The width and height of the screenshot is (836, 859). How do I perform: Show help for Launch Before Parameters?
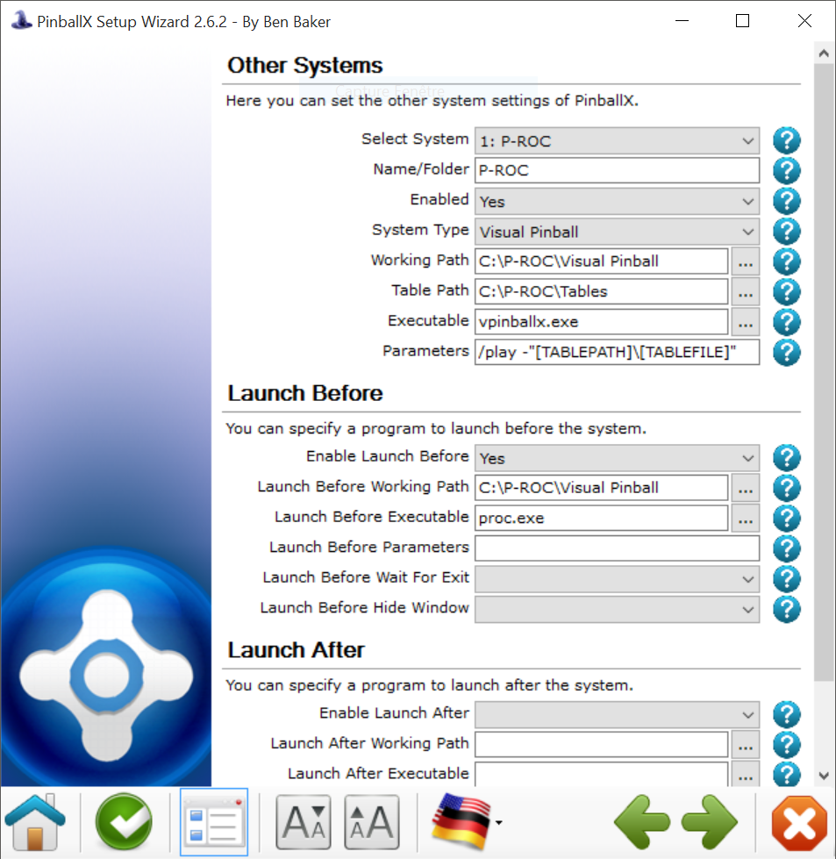pyautogui.click(x=787, y=548)
